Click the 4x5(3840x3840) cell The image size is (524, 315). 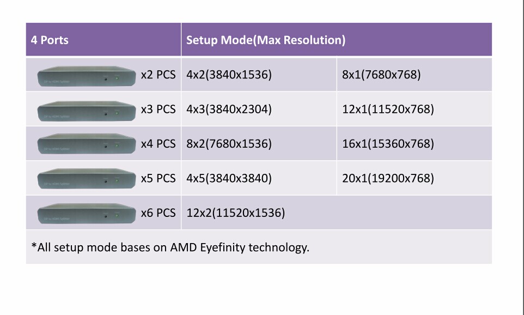(259, 178)
